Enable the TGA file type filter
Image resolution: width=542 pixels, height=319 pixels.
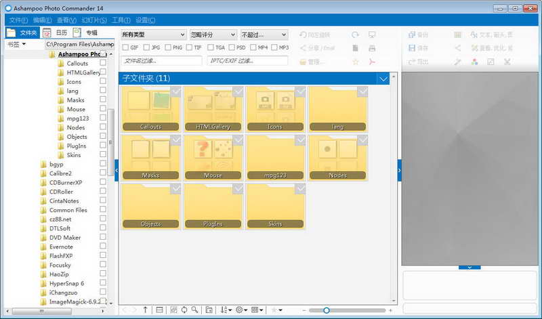pos(211,47)
